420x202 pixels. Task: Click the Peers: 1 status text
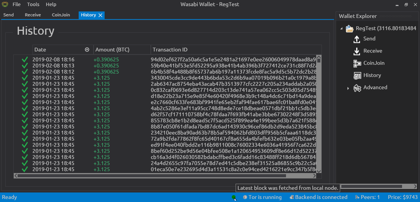(x=370, y=197)
